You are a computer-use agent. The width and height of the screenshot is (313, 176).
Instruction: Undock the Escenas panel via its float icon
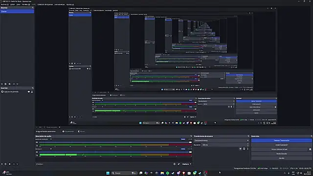click(33, 8)
